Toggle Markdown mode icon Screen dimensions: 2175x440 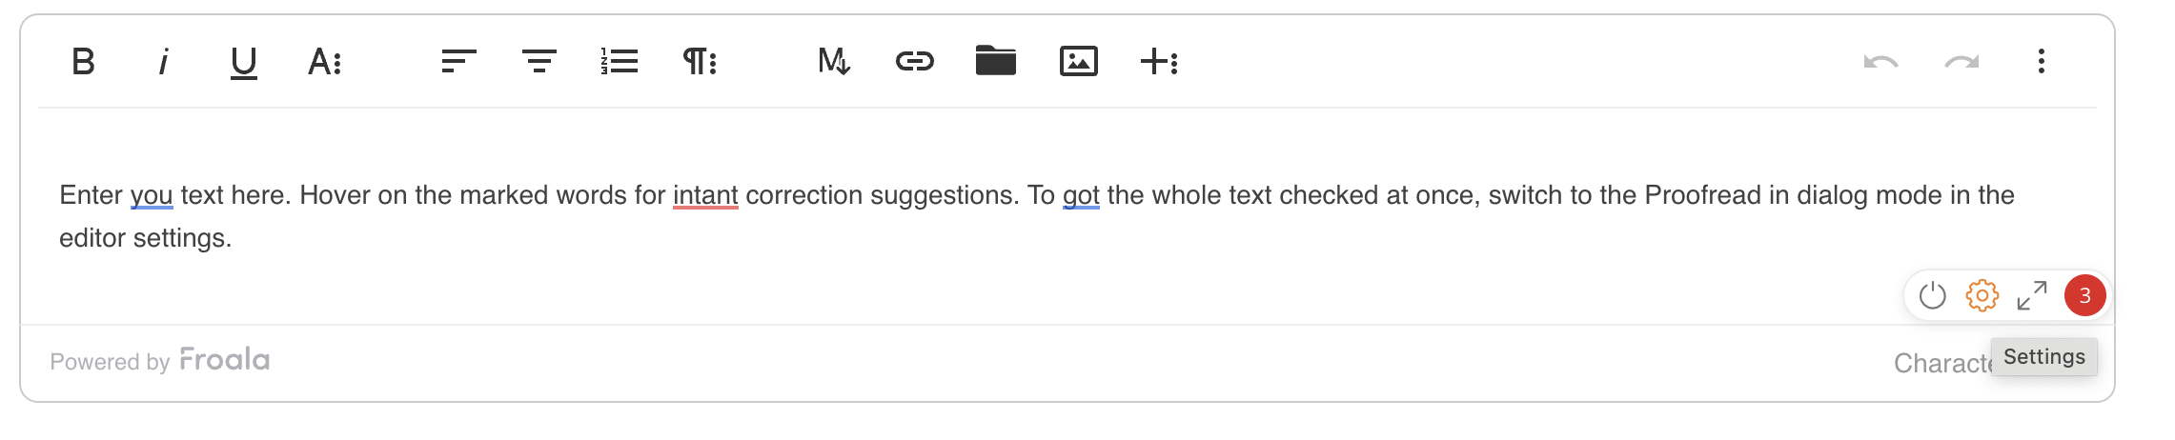[834, 62]
